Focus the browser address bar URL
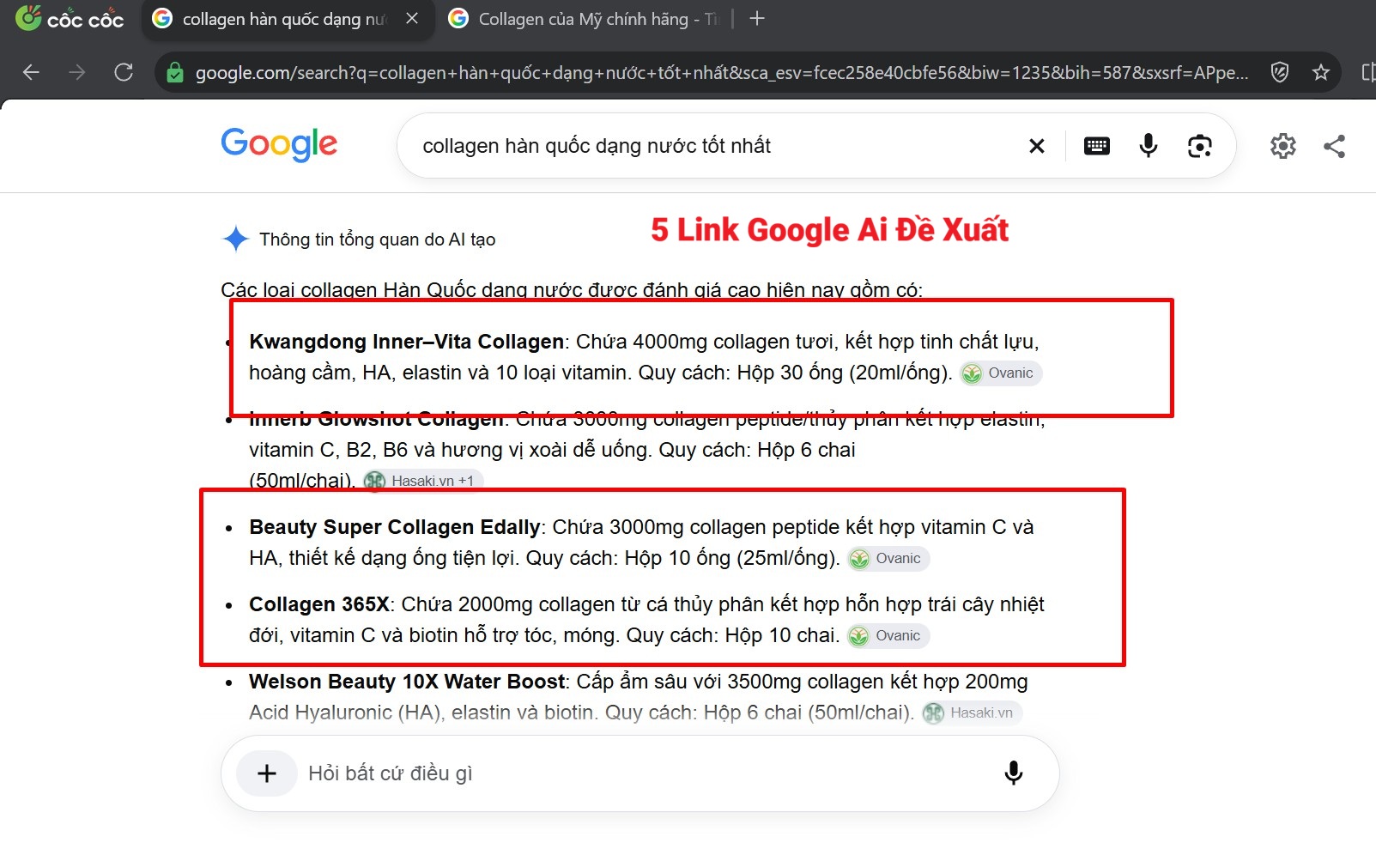This screenshot has height=855, width=1376. (722, 73)
